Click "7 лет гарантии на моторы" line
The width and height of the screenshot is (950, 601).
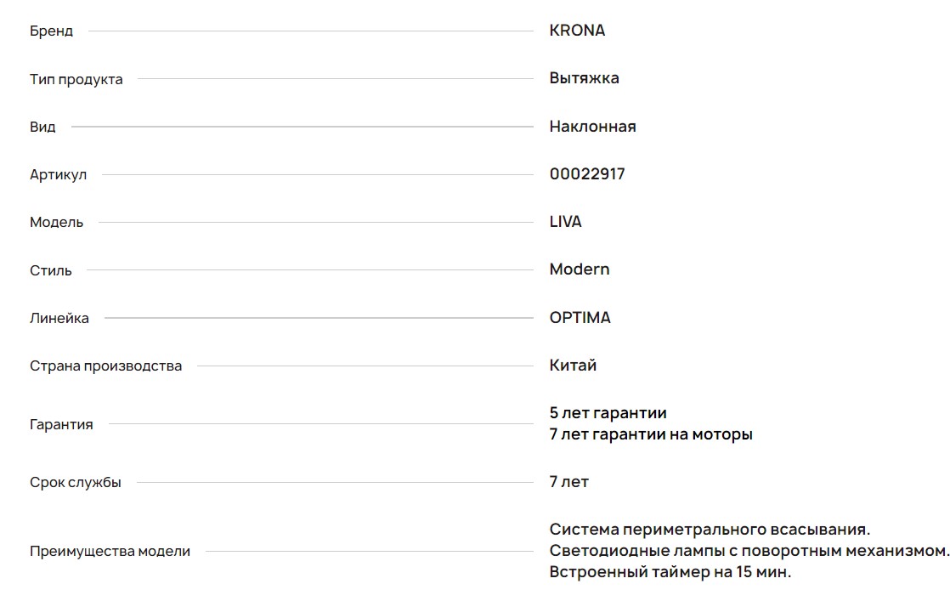pyautogui.click(x=651, y=434)
